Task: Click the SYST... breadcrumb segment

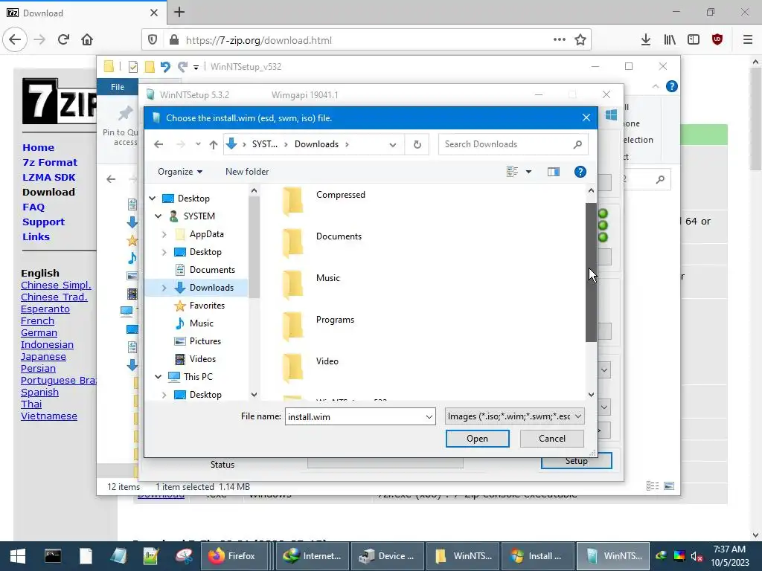Action: [264, 144]
